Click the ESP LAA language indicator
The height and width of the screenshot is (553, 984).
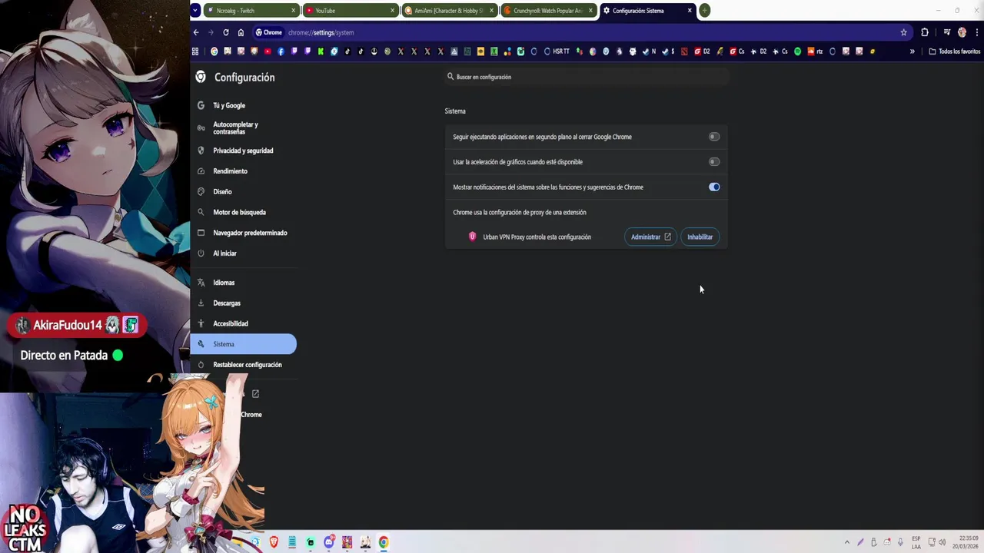916,542
